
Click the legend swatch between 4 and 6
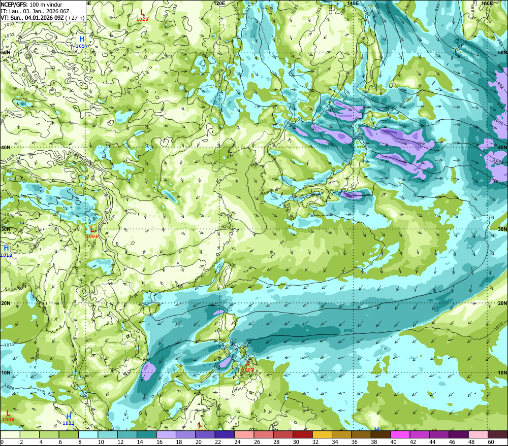49,435
